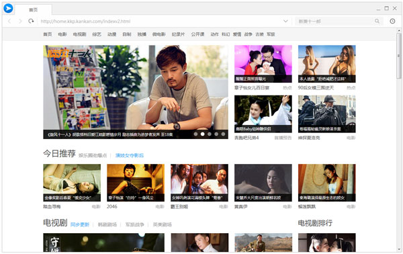Viewport: 403px width, 254px height.
Task: Expand the address bar dropdown arrow
Action: click(285, 21)
